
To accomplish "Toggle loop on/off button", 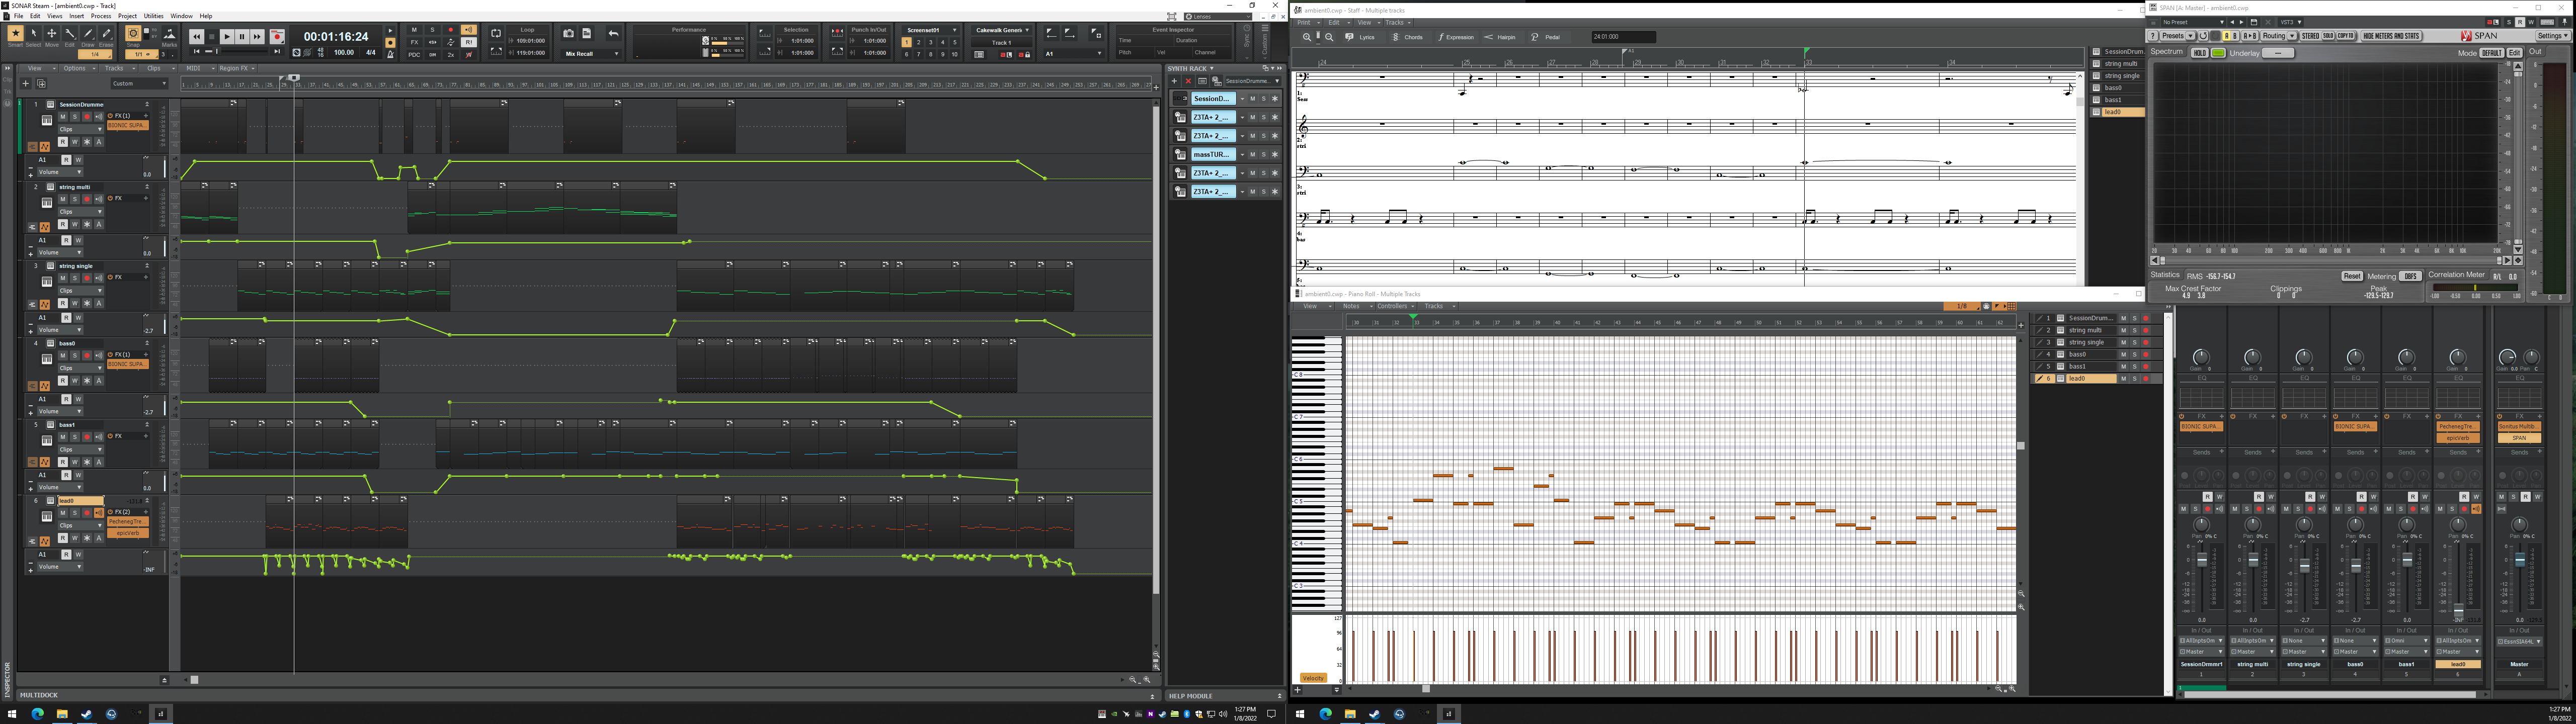I will coord(496,33).
